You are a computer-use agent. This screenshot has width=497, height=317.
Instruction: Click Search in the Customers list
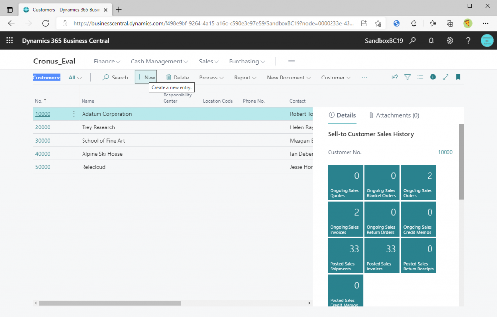(x=115, y=78)
